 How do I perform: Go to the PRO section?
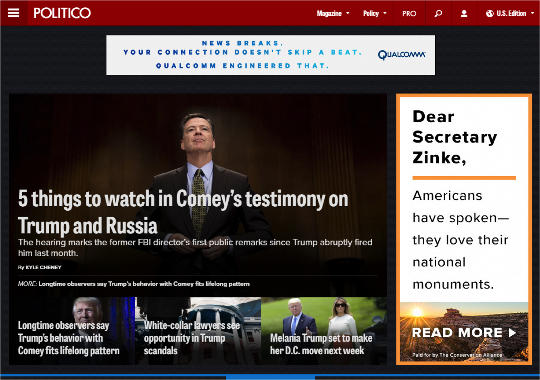[x=409, y=14]
